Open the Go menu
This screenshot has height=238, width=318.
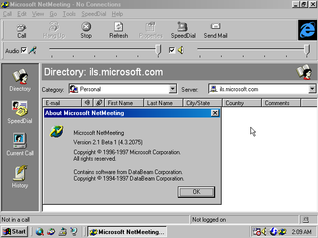(x=53, y=14)
